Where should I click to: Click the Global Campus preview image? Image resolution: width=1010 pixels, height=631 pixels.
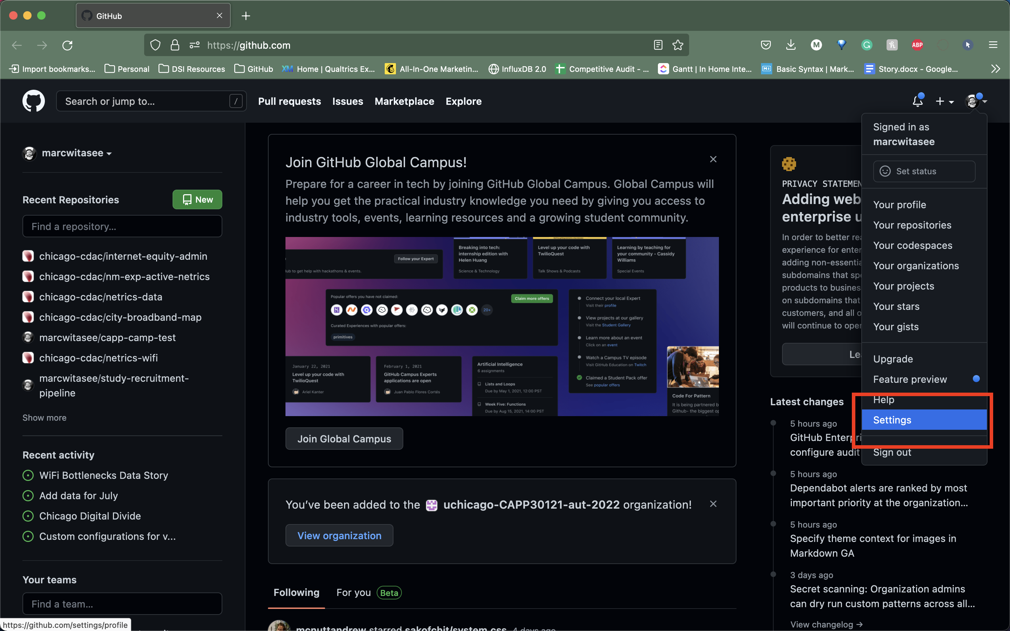coord(502,326)
